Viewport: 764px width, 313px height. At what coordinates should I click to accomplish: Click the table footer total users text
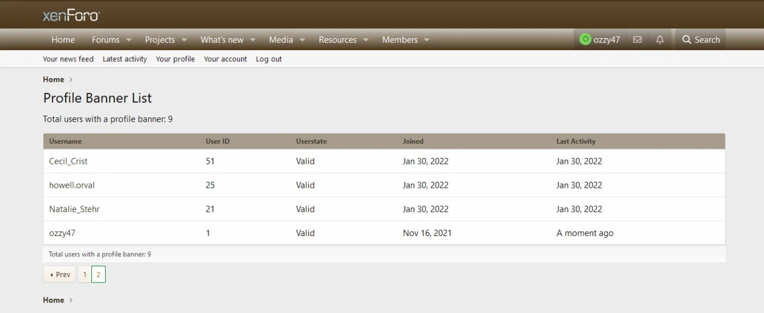(x=100, y=254)
